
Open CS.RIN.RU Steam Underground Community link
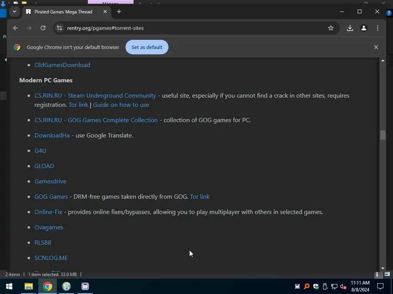(95, 95)
